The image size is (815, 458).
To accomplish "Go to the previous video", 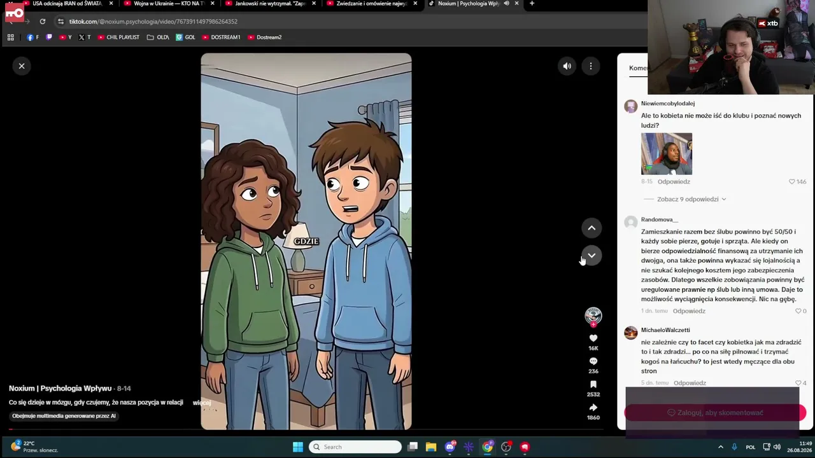I will pos(592,228).
